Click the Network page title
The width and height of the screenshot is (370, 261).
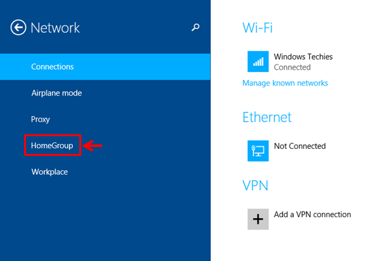[x=55, y=28]
